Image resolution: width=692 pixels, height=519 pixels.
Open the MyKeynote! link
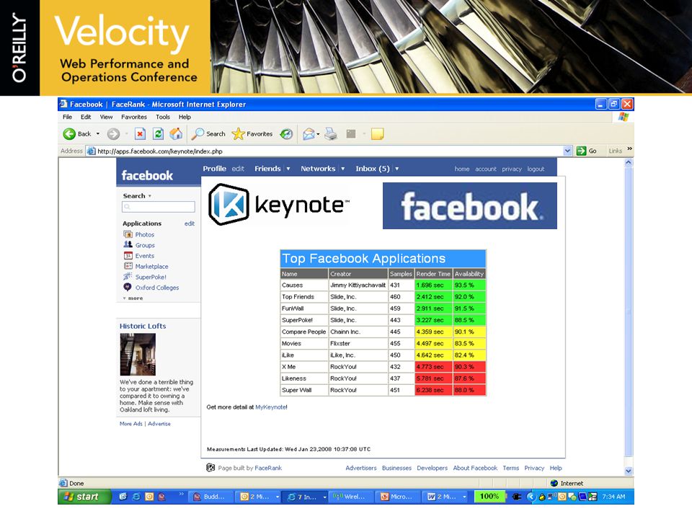(271, 407)
